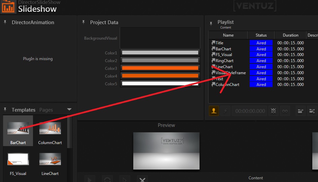318x182 pixels.
Task: Click the Name column header in Playlist
Action: (228, 35)
